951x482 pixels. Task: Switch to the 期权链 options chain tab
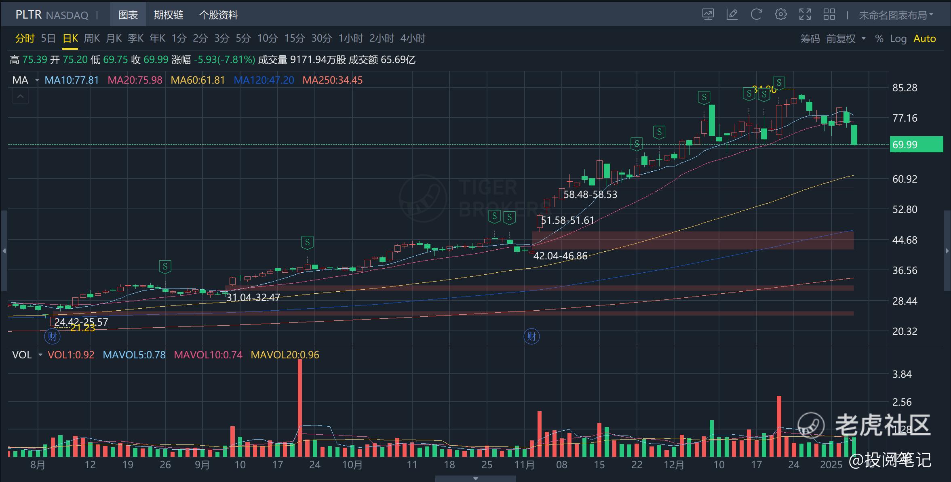(168, 15)
